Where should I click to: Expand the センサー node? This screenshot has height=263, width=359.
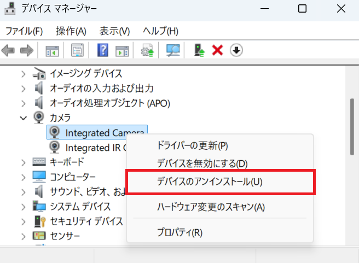pyautogui.click(x=24, y=236)
